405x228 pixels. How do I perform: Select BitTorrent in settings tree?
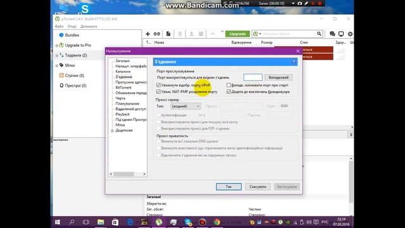(123, 87)
